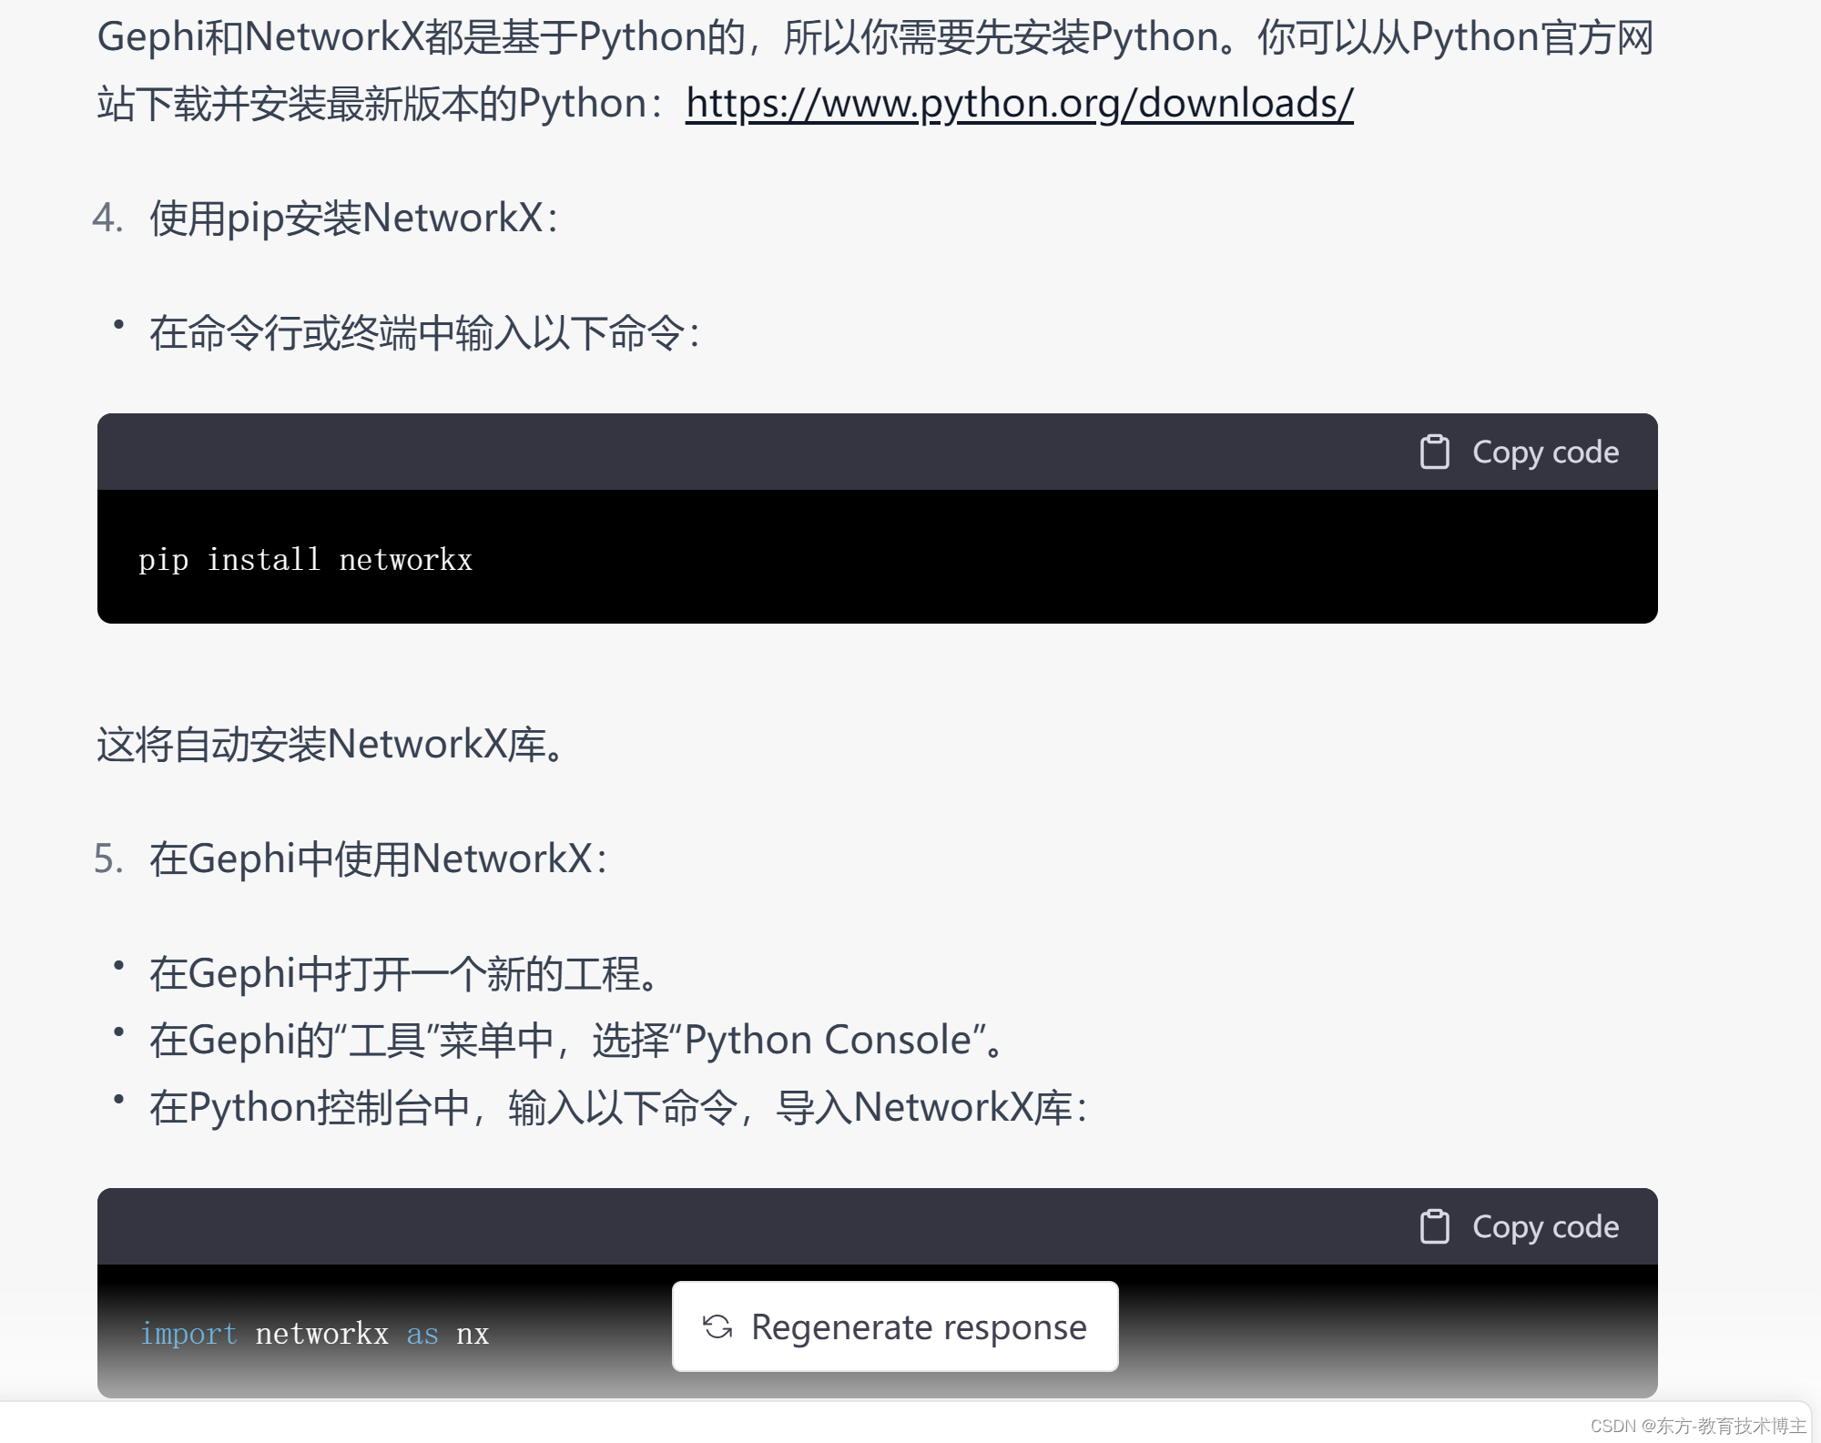The height and width of the screenshot is (1443, 1821).
Task: Click step 5 heading '在Gephi中使用NetworkX'
Action: [378, 859]
